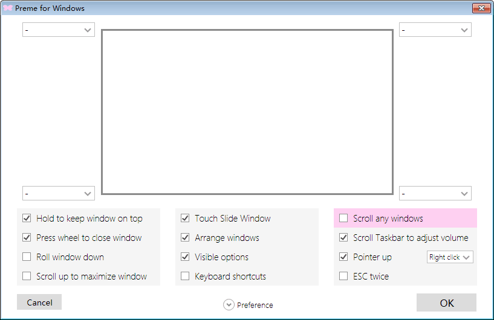
Task: Enable Roll window down option
Action: point(27,257)
